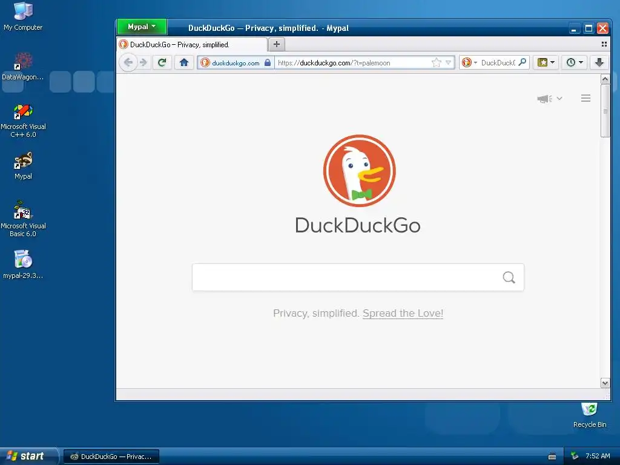Click the toolbar search magnifier icon

[x=523, y=62]
